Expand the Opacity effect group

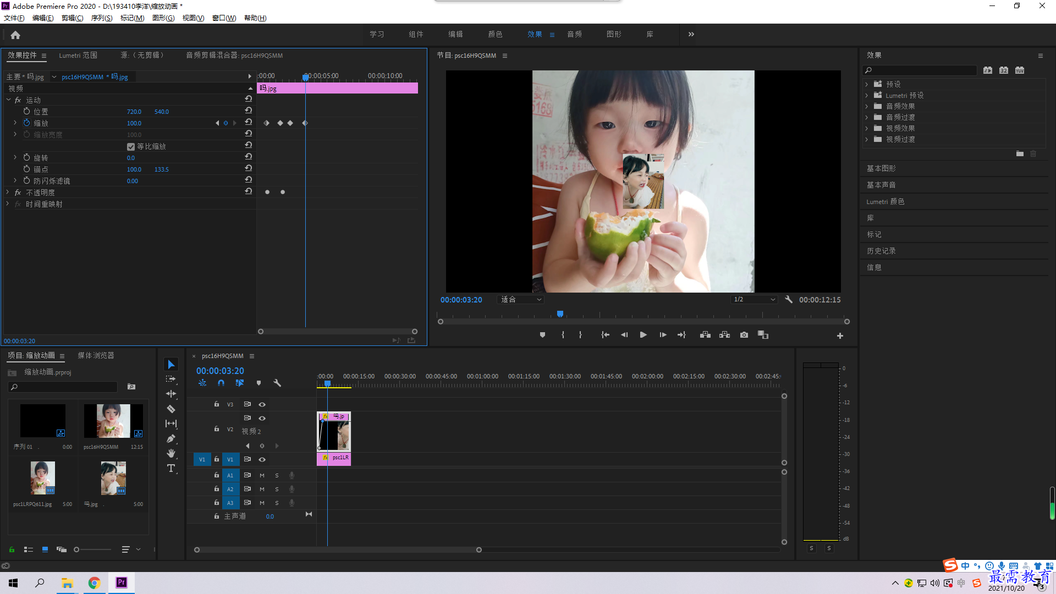(8, 193)
